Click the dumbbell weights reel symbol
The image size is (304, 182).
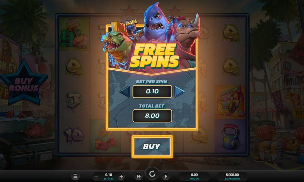click(74, 34)
